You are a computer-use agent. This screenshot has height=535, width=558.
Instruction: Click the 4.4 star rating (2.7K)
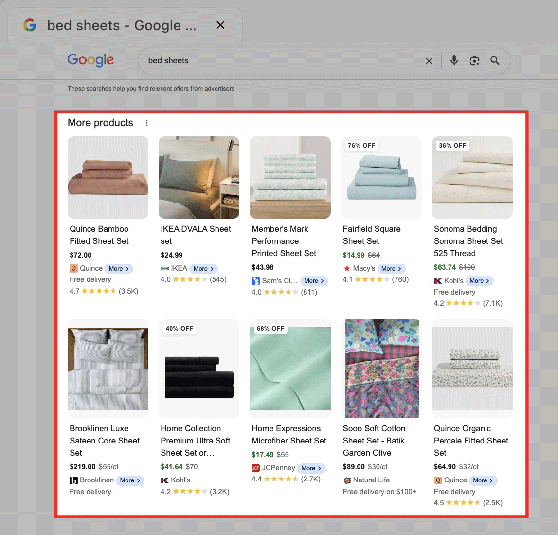[x=286, y=479]
